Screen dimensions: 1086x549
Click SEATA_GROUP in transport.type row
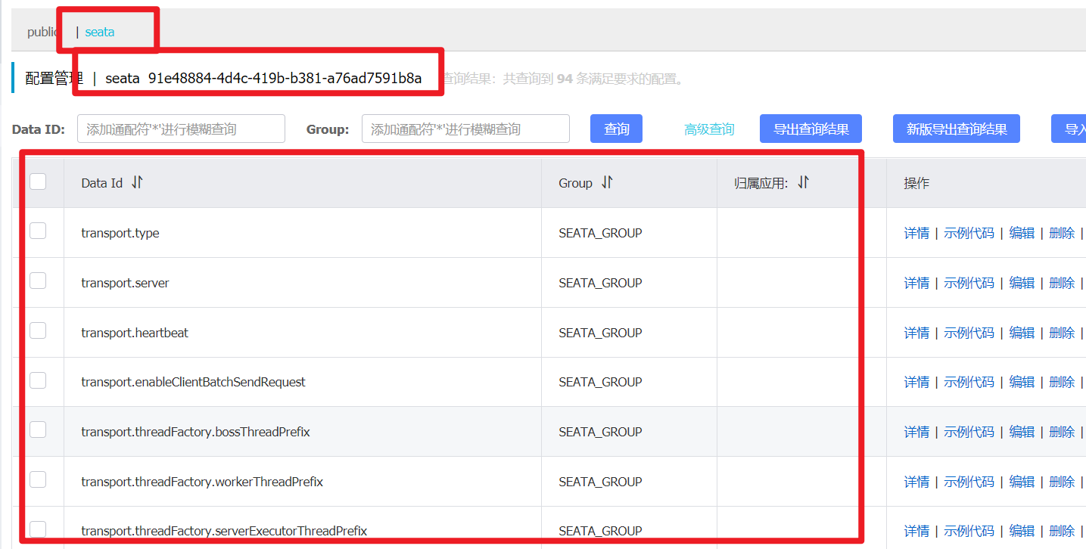[600, 233]
